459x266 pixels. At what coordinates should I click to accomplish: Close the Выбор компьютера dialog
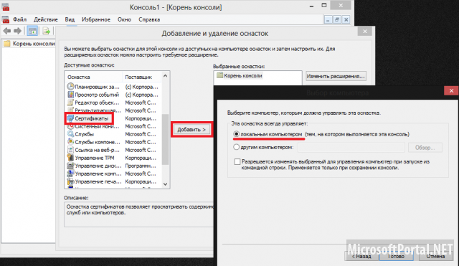[451, 91]
